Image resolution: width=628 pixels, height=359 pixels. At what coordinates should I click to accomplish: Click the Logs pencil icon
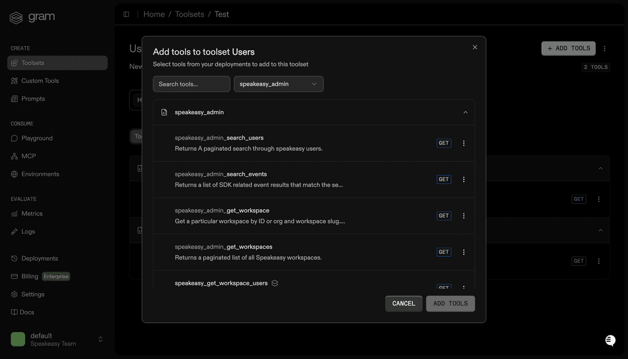click(16, 231)
